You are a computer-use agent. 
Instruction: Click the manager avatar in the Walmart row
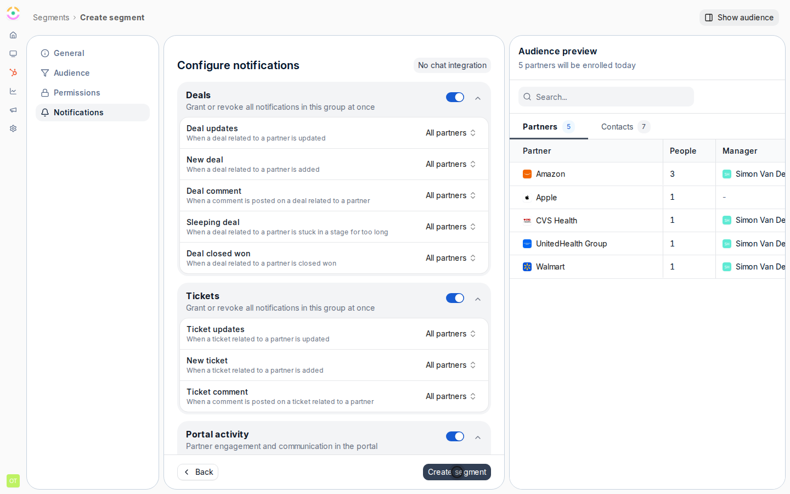pos(727,267)
